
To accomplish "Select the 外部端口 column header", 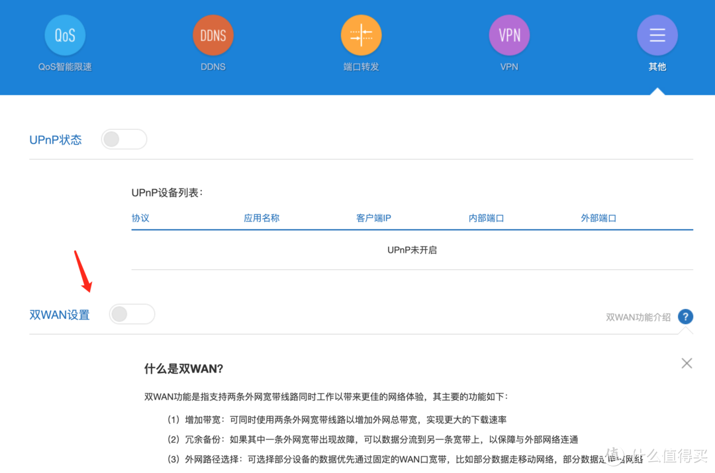I will pos(598,217).
